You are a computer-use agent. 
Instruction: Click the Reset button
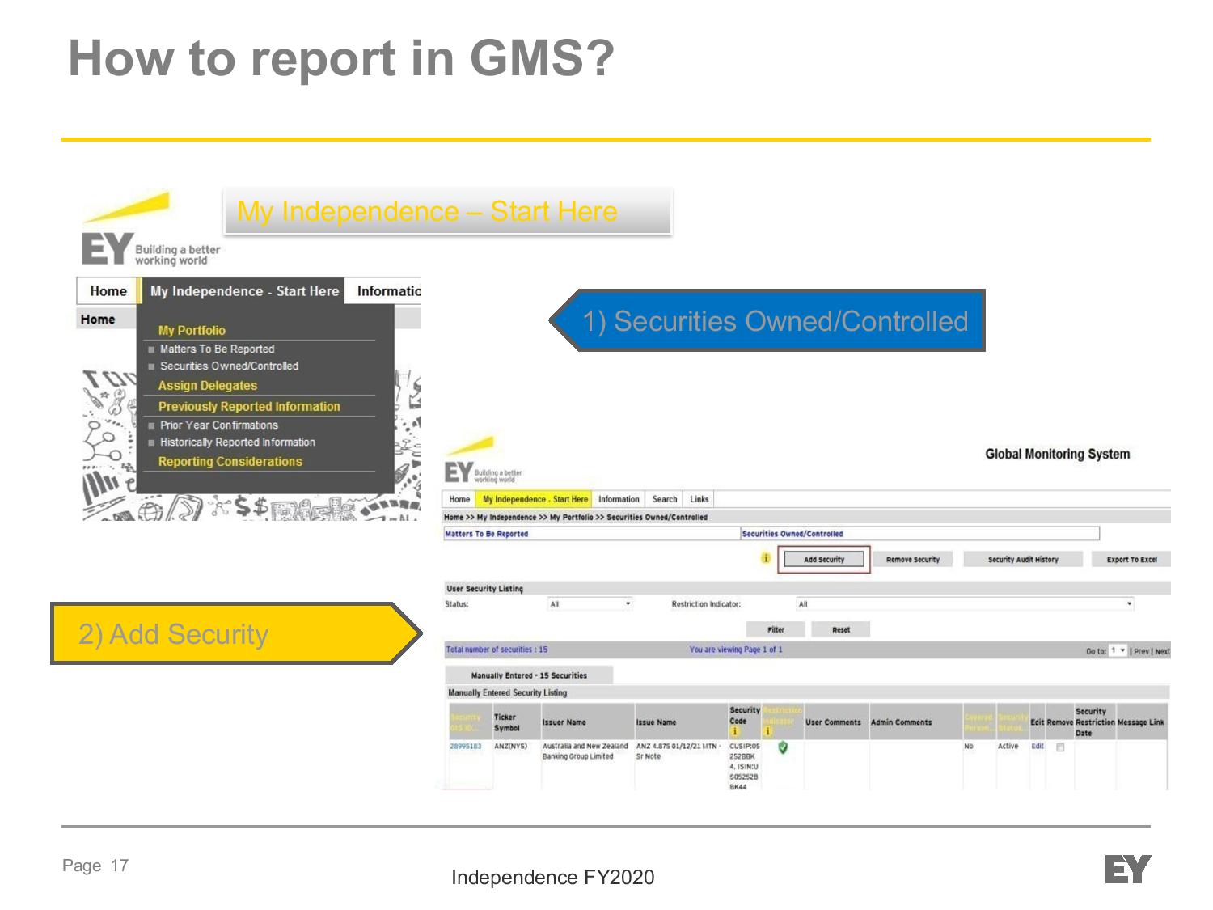[x=841, y=629]
